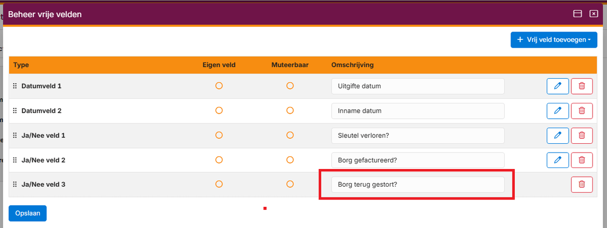Click the Opslaan button
The width and height of the screenshot is (607, 228).
tap(27, 214)
